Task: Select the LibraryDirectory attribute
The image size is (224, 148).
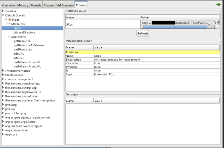Action: click(25, 32)
